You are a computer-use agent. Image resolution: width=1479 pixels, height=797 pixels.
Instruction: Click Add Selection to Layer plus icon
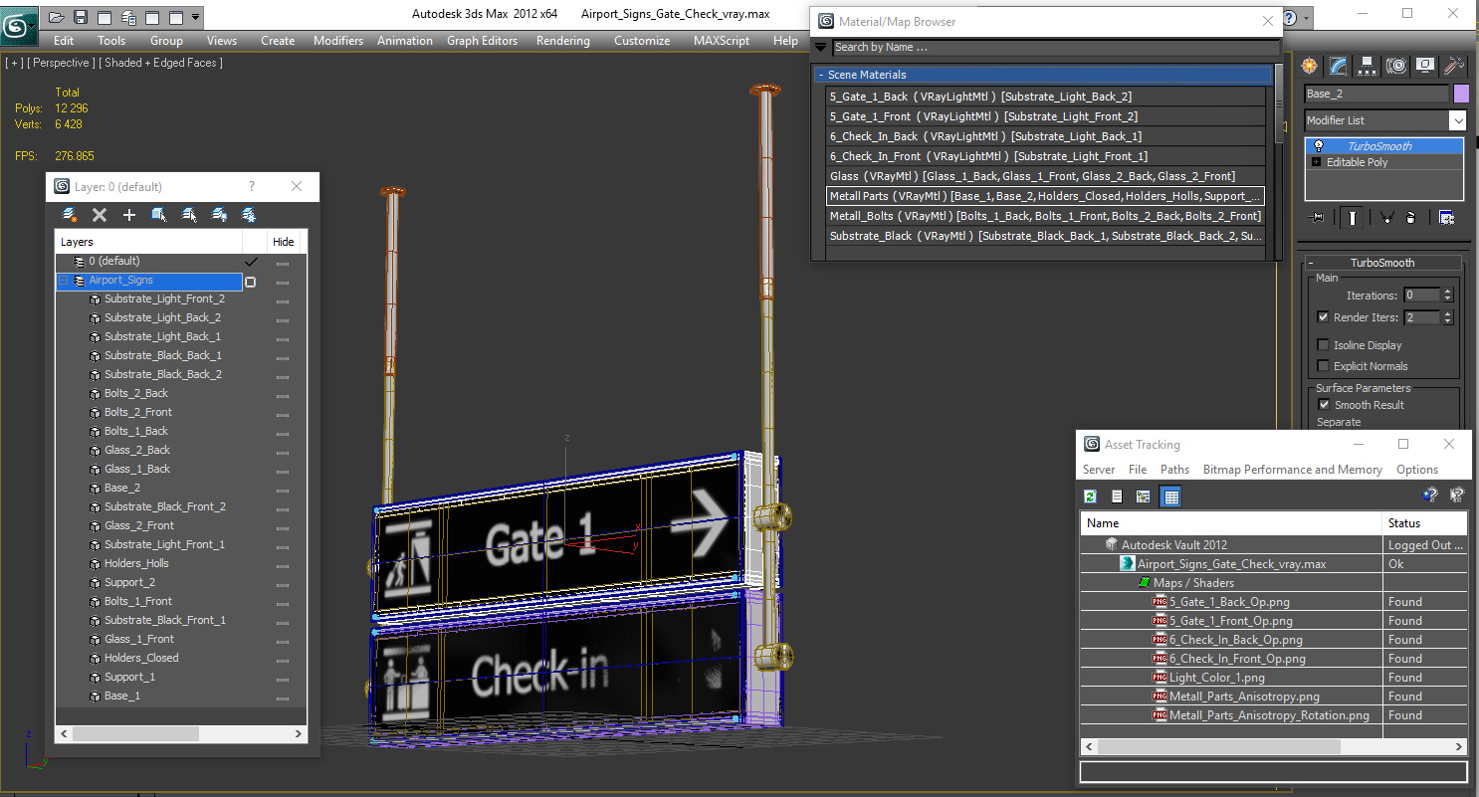pyautogui.click(x=129, y=215)
